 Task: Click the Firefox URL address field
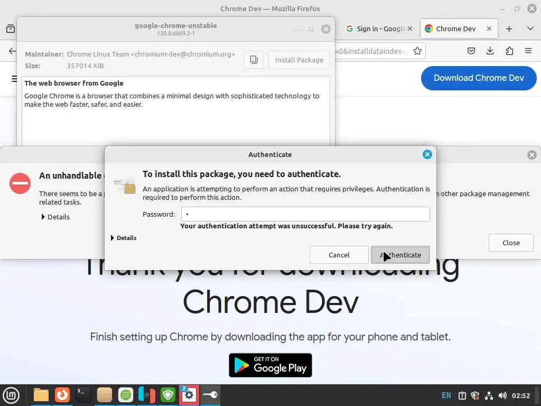point(371,51)
